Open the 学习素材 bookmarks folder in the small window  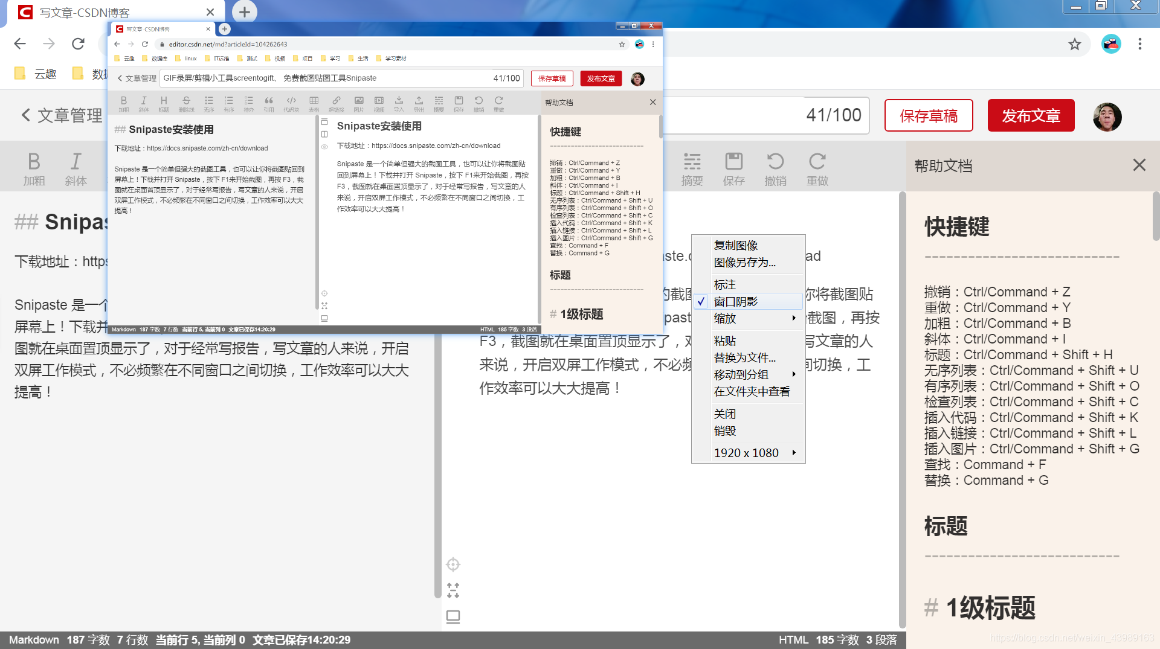pyautogui.click(x=391, y=59)
